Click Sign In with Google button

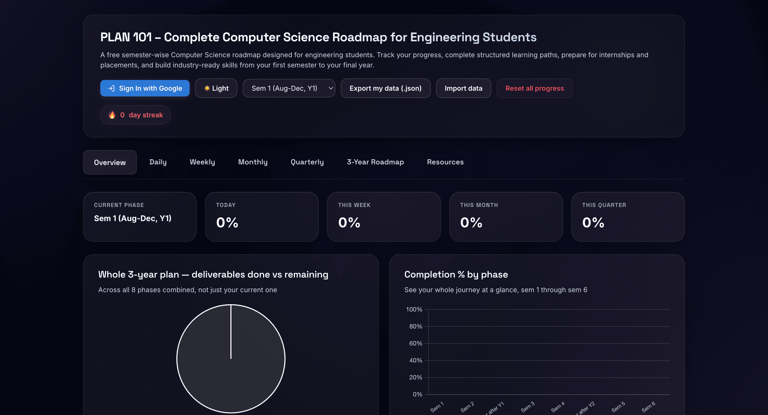point(145,88)
